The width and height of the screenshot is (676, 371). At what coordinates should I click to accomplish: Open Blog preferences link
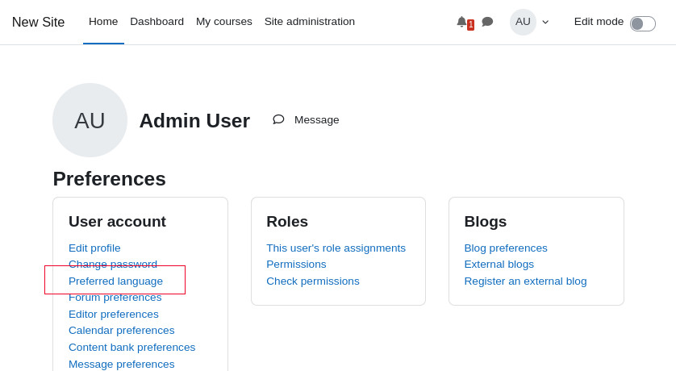pyautogui.click(x=505, y=248)
